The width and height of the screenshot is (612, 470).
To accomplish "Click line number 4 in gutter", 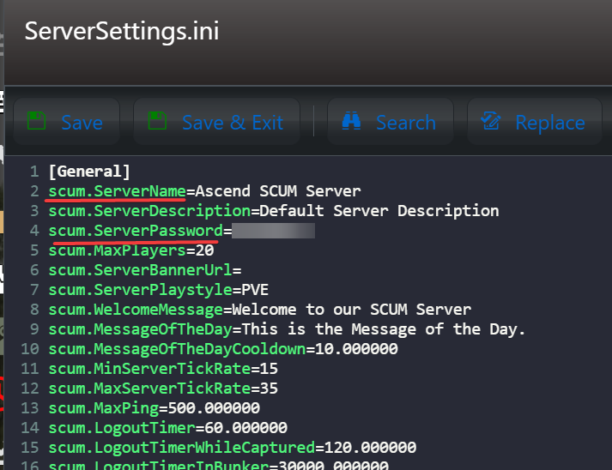I will (x=34, y=231).
